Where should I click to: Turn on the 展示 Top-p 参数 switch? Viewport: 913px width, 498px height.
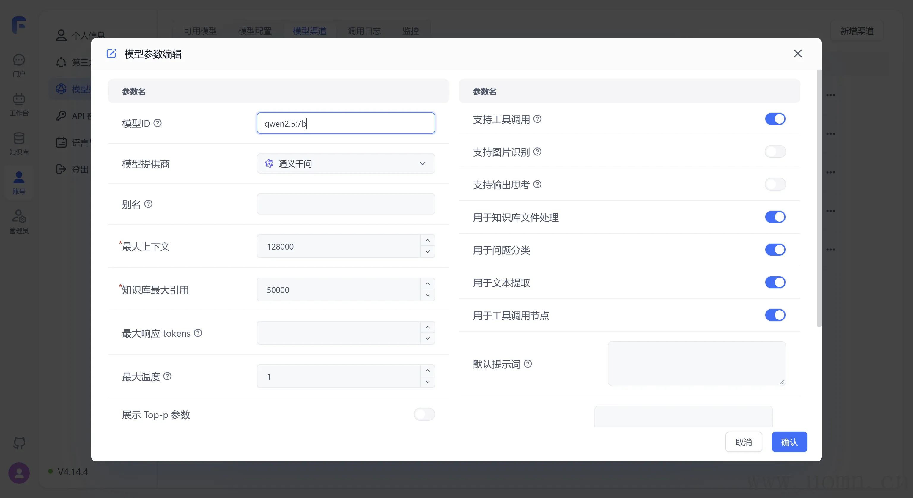(x=424, y=414)
